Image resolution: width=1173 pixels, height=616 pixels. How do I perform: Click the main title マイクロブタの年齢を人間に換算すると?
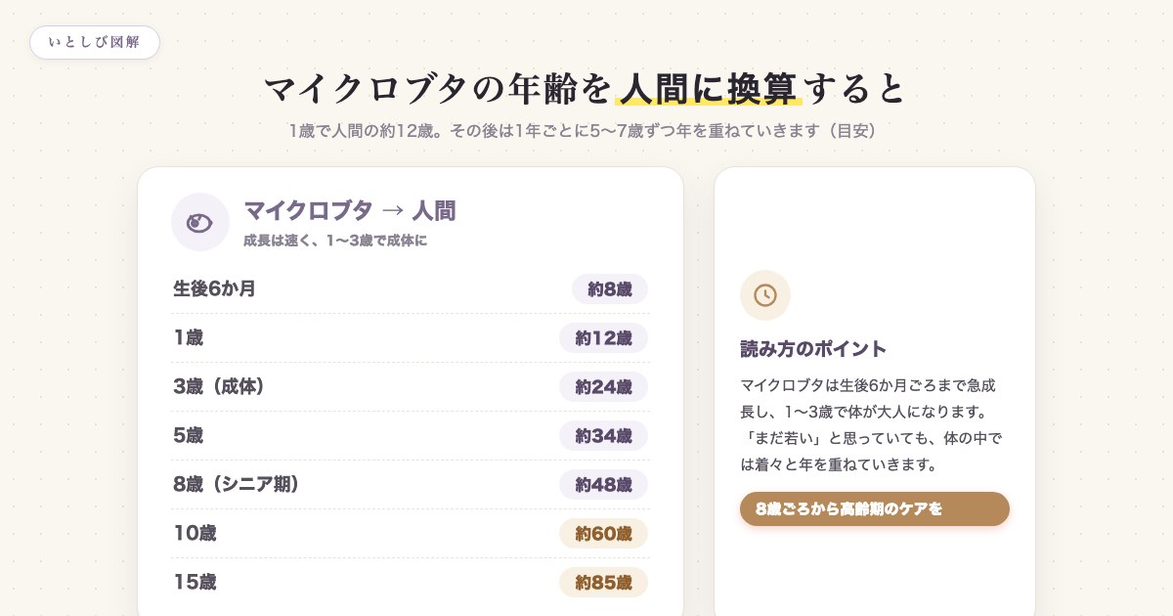click(x=586, y=88)
